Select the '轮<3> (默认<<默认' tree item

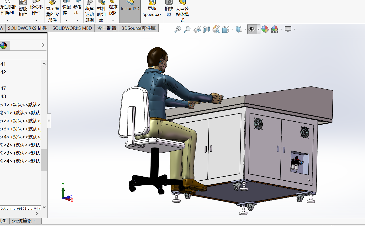coord(20,153)
